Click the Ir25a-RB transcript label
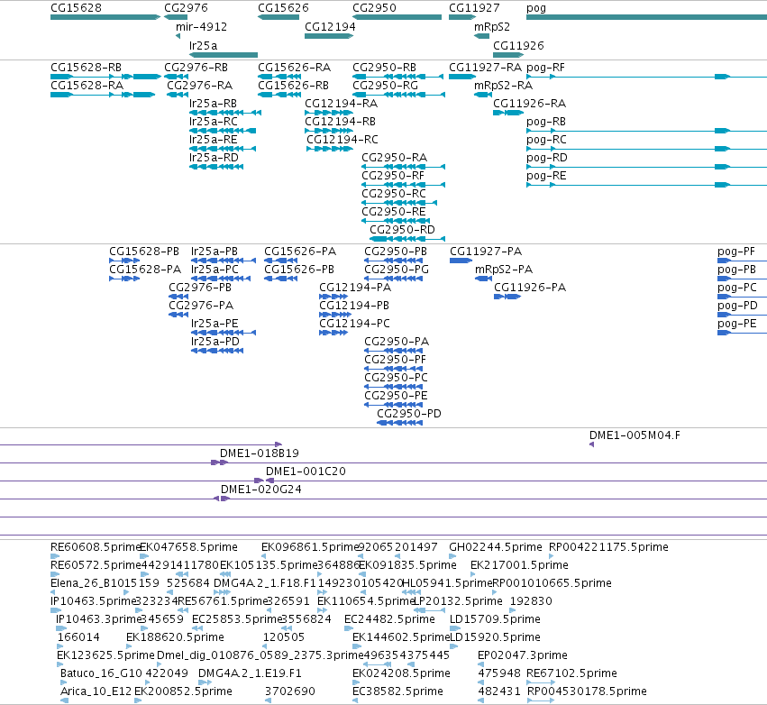The image size is (767, 705). (214, 104)
